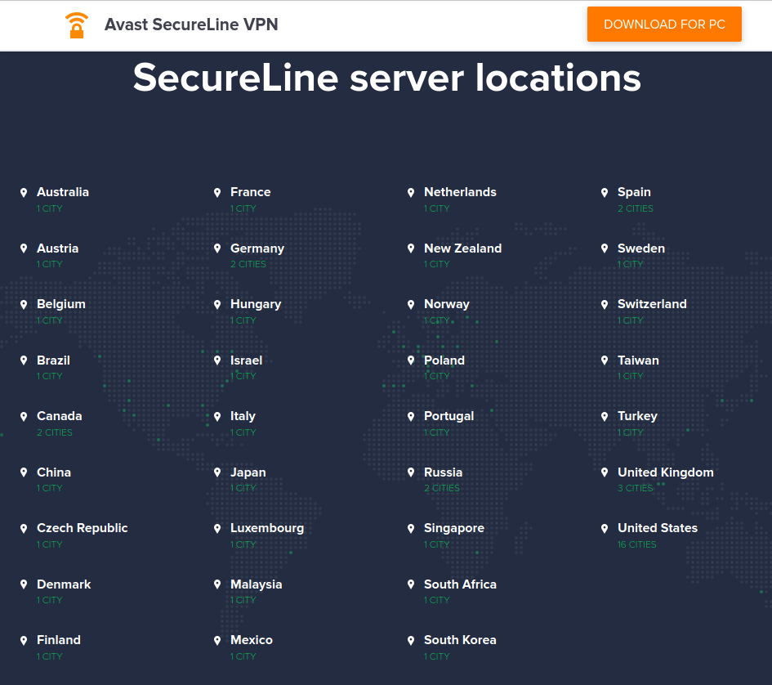Click the location pin beside Finland

click(24, 641)
